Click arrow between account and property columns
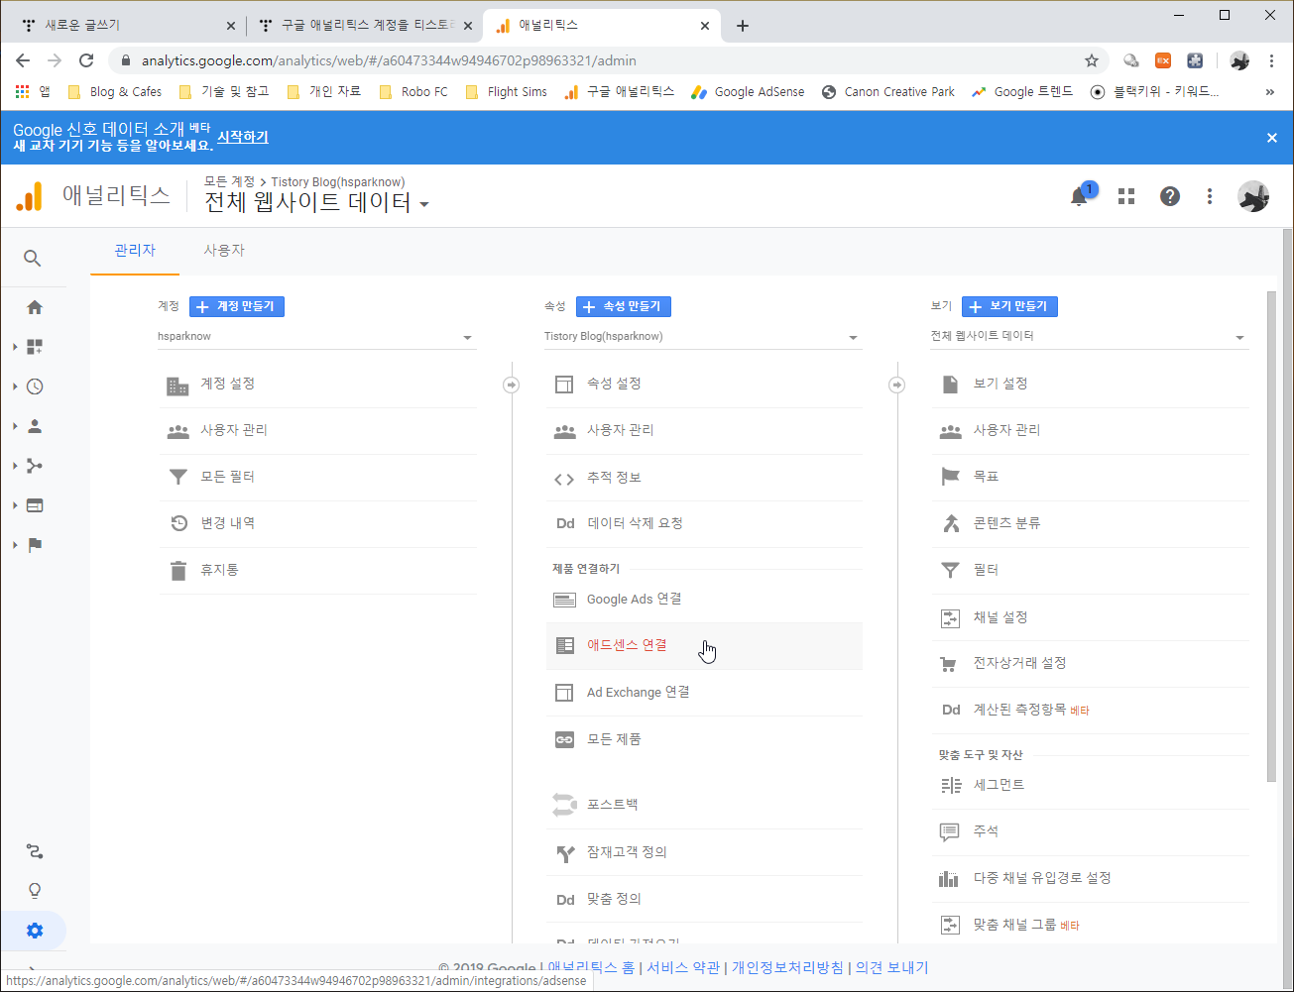The image size is (1294, 992). click(x=511, y=385)
